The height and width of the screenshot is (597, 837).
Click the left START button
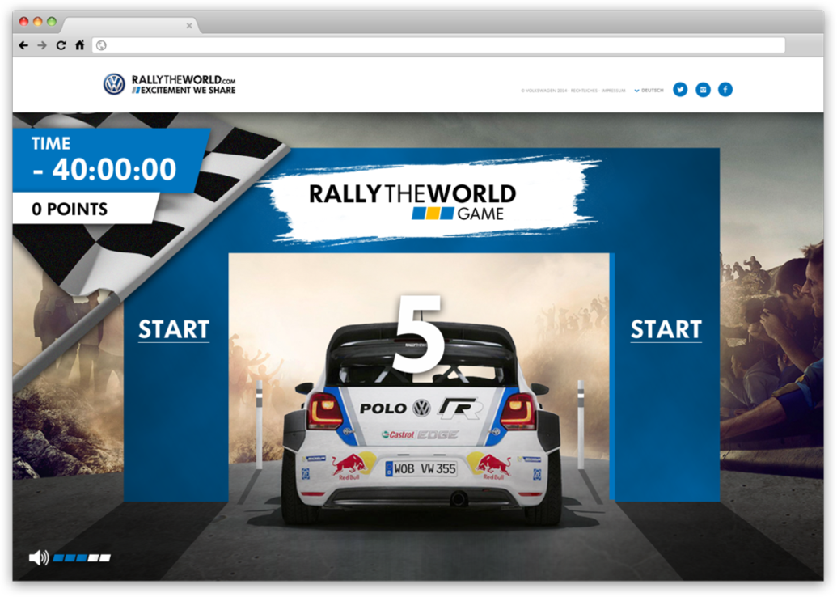click(173, 329)
